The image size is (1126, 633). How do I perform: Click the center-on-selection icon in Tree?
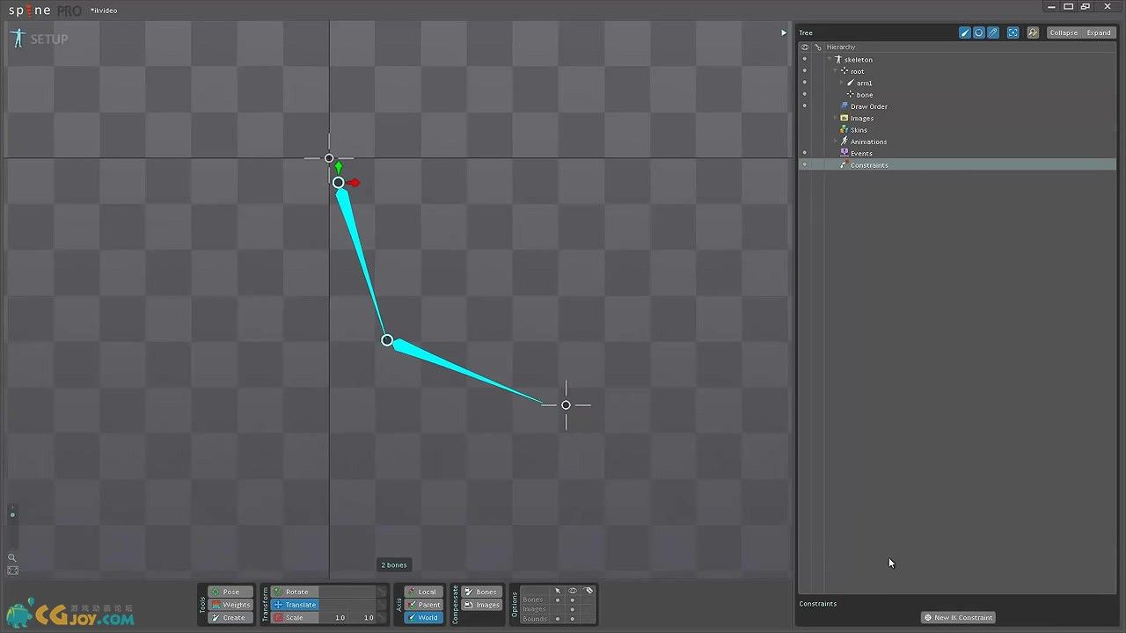[x=1013, y=33]
